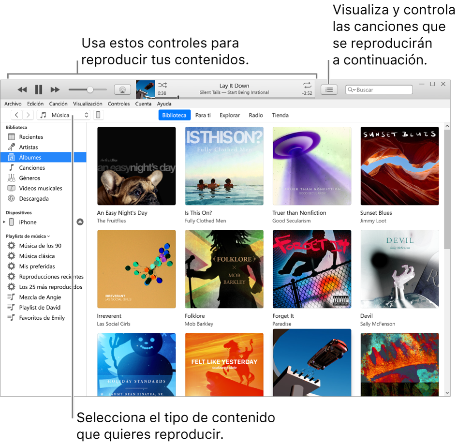Click the Buscar search field
The width and height of the screenshot is (458, 445).
click(379, 89)
